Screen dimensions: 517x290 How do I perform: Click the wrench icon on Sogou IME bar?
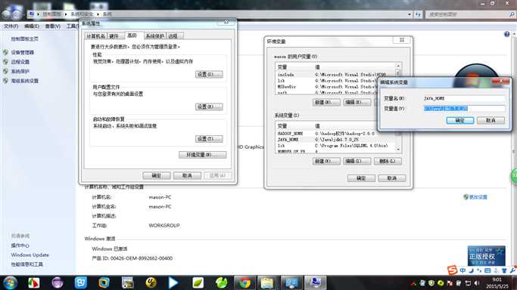[x=512, y=270]
